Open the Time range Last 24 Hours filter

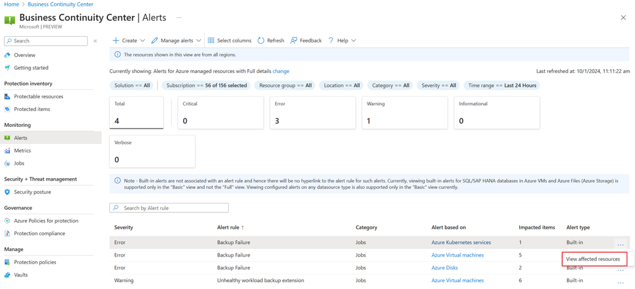click(x=502, y=86)
